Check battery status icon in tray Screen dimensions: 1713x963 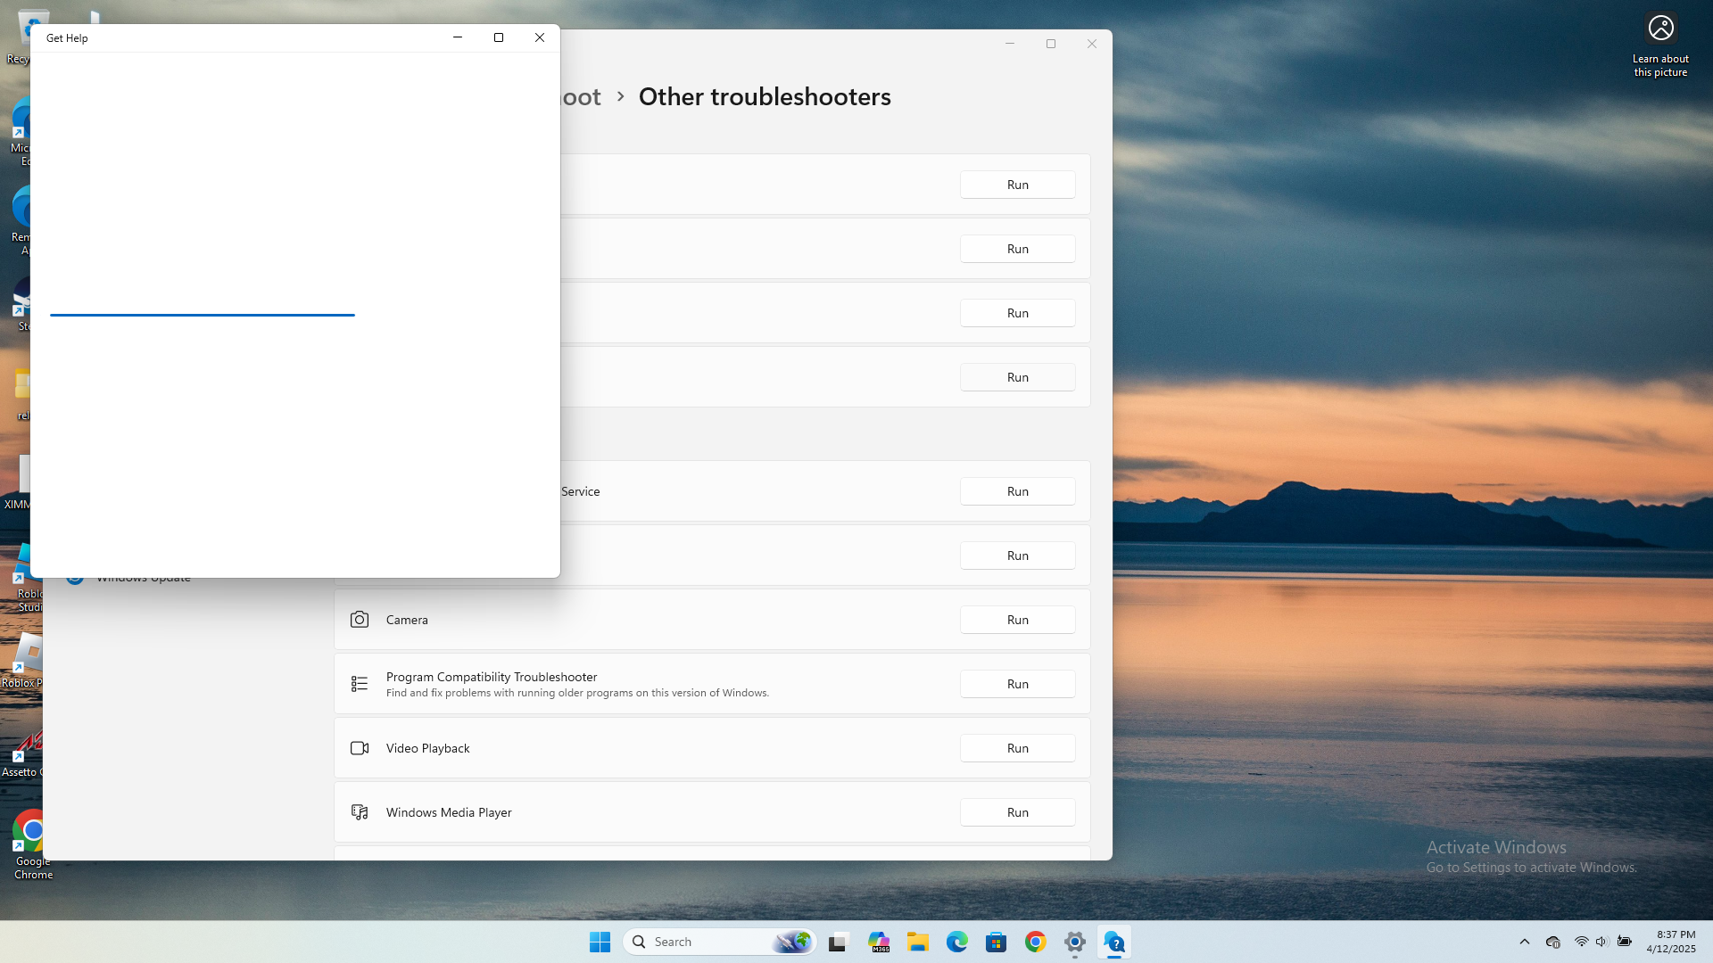1625,942
